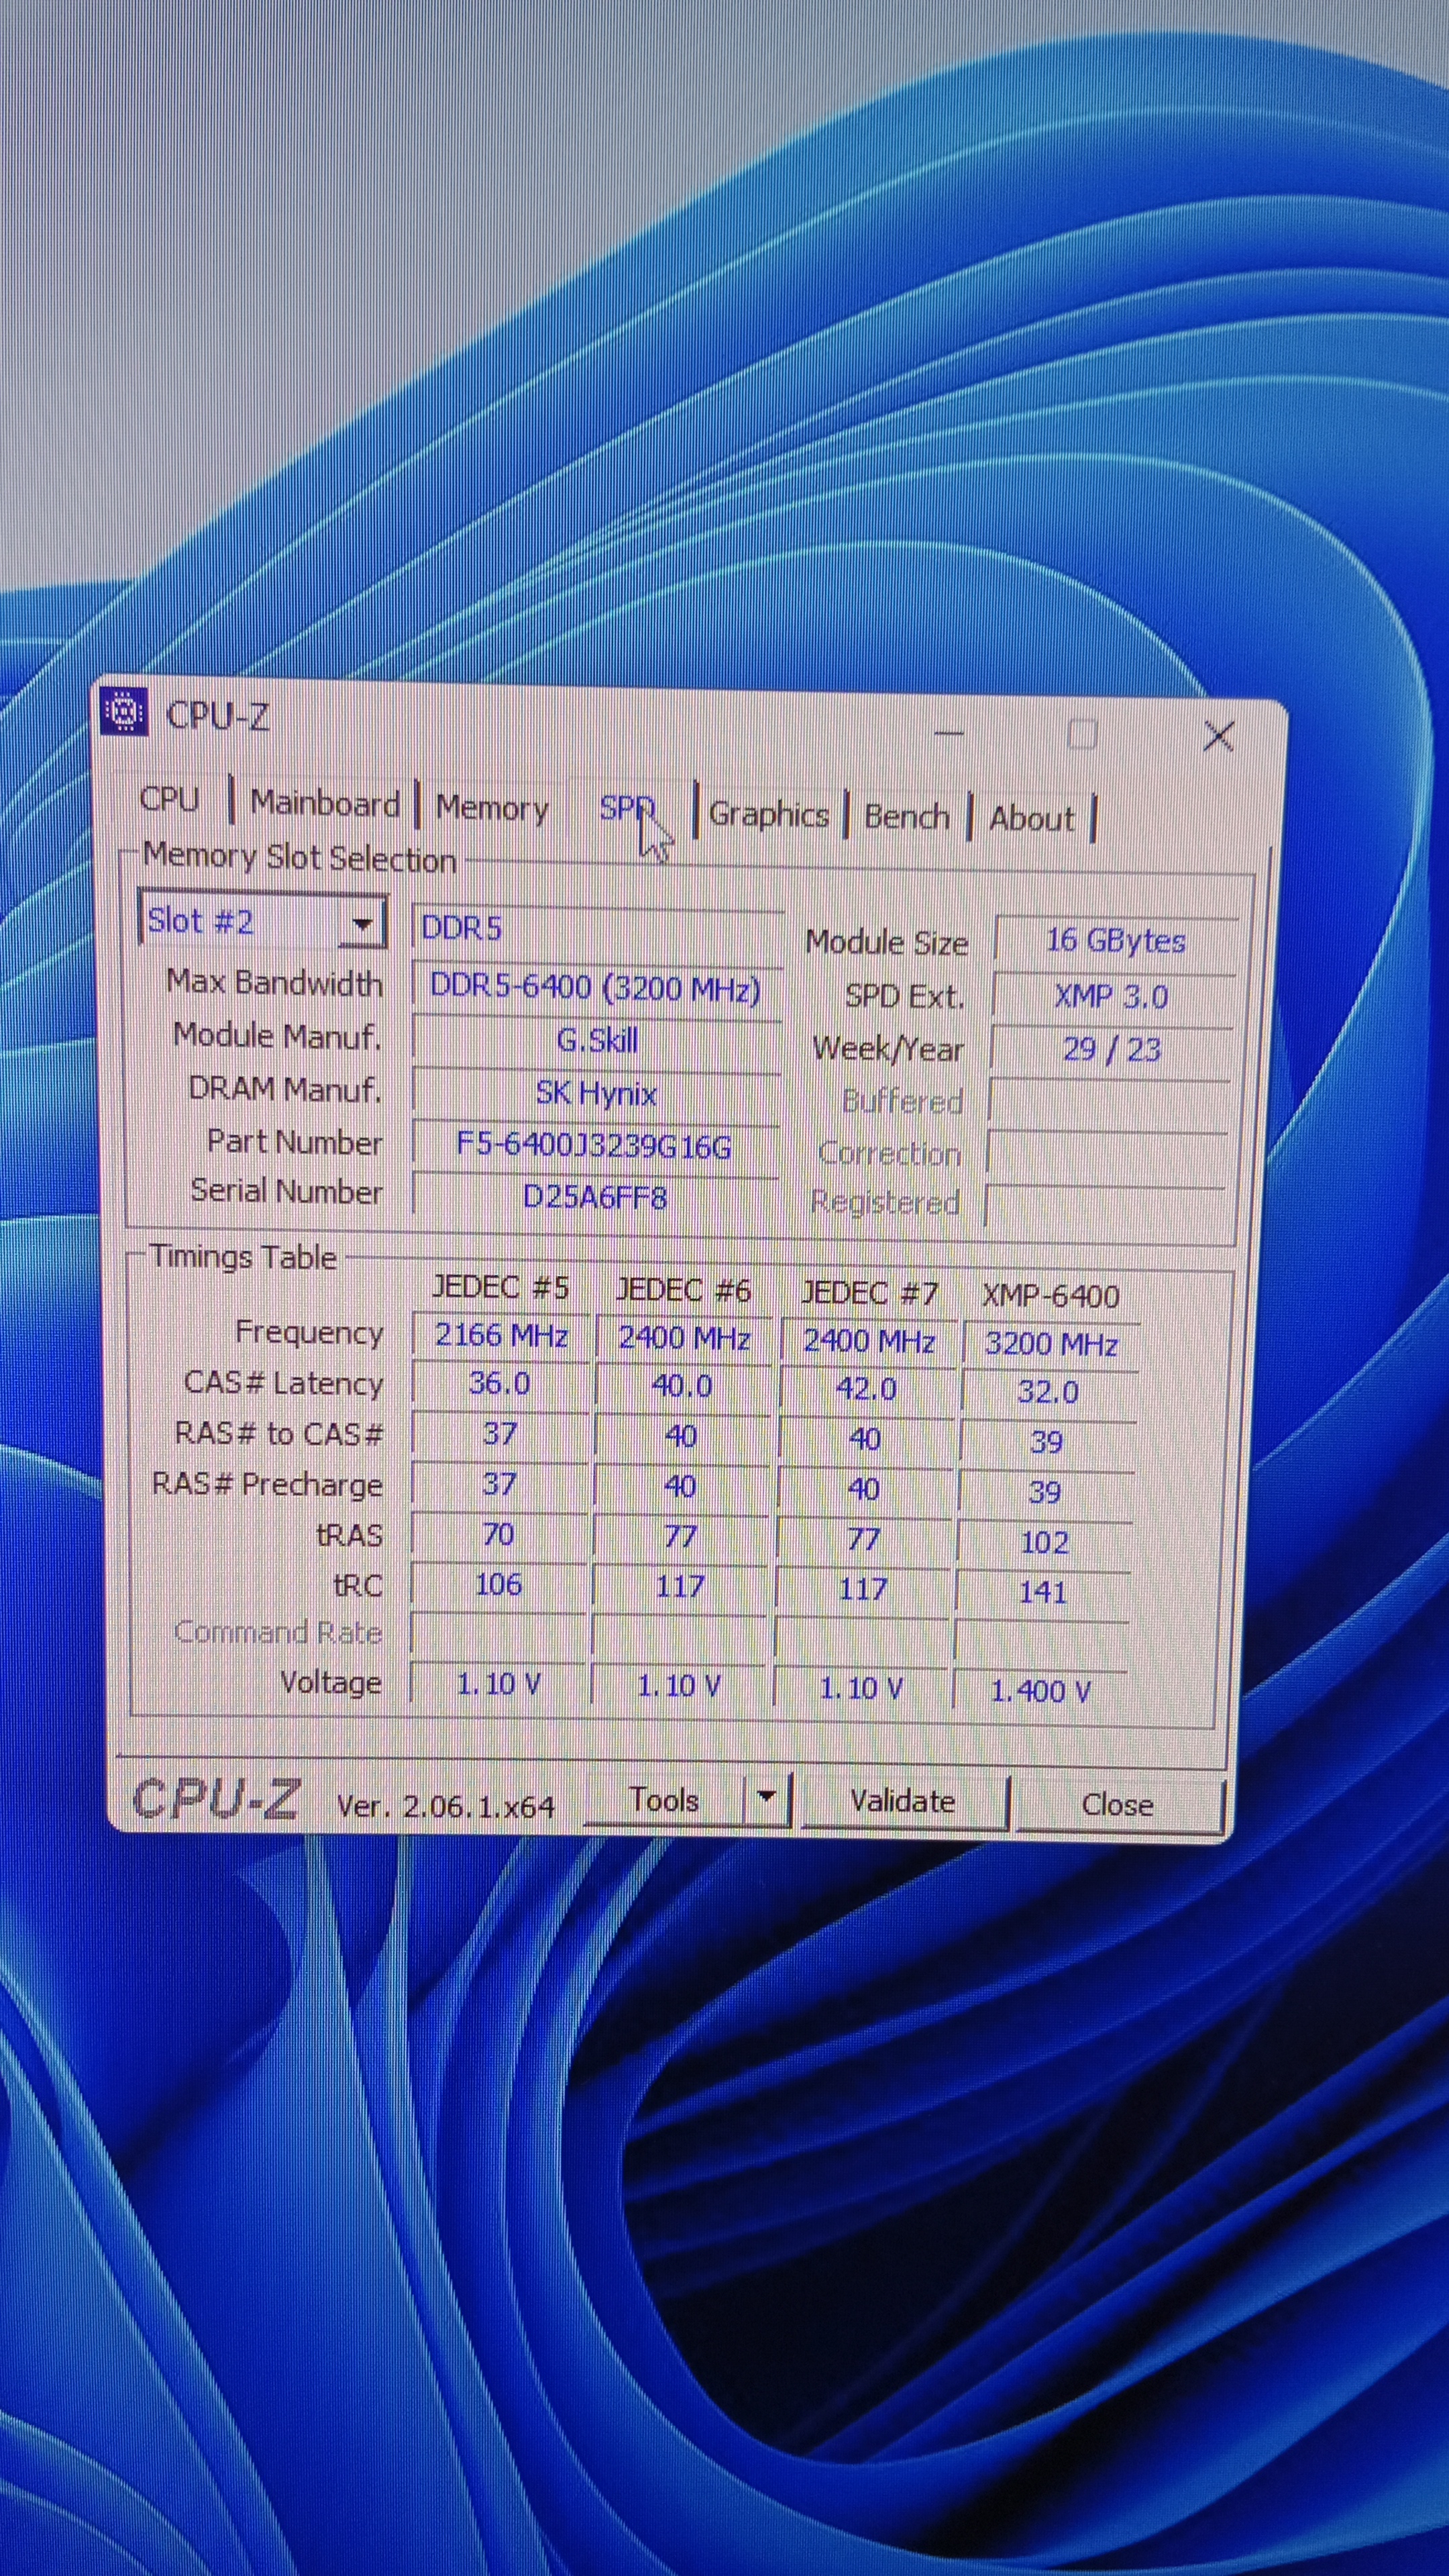Select the Memory tab

[x=492, y=807]
